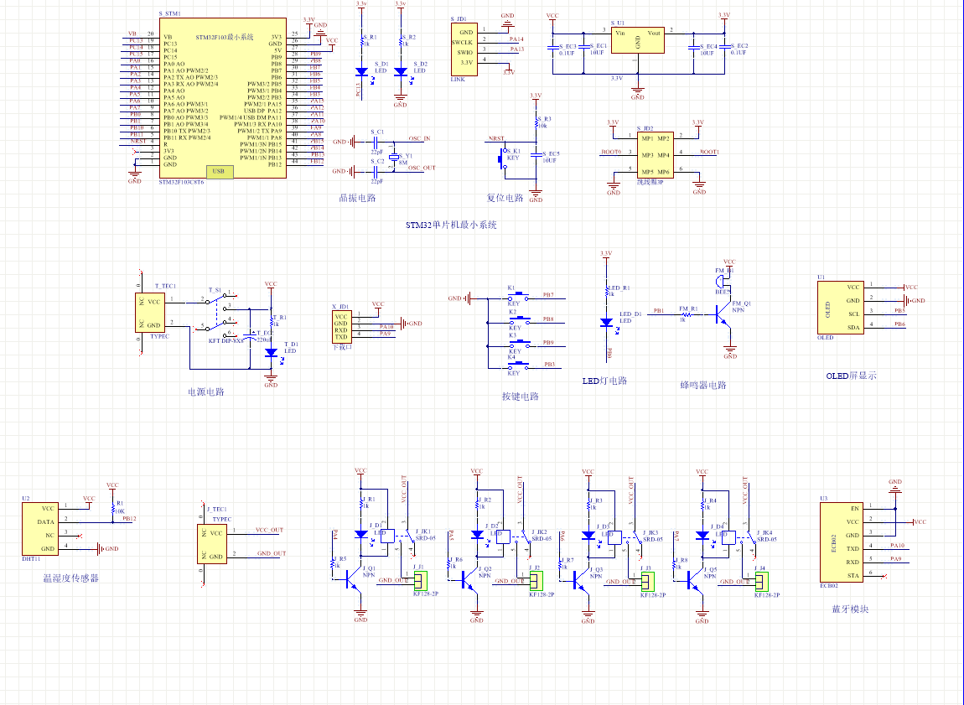Click the 按键电路 section title
This screenshot has height=705, width=964.
(520, 397)
